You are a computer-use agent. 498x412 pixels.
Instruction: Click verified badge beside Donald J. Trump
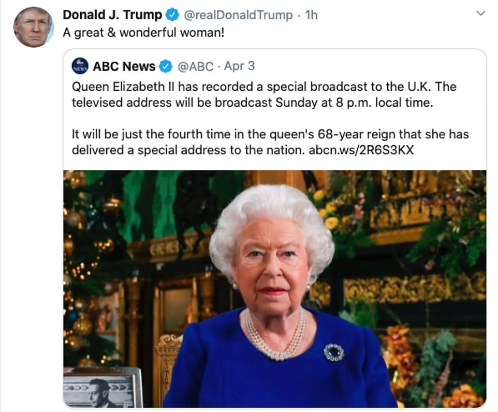coord(172,15)
